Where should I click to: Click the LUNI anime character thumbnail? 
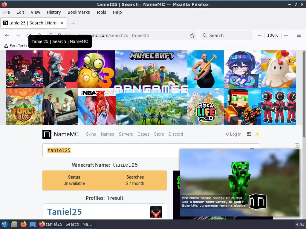coord(242,69)
